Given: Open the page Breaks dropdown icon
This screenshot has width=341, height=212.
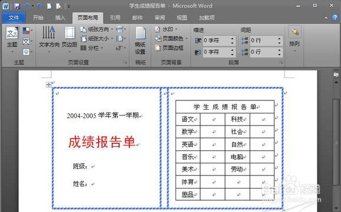Looking at the screenshot, I should [121, 29].
